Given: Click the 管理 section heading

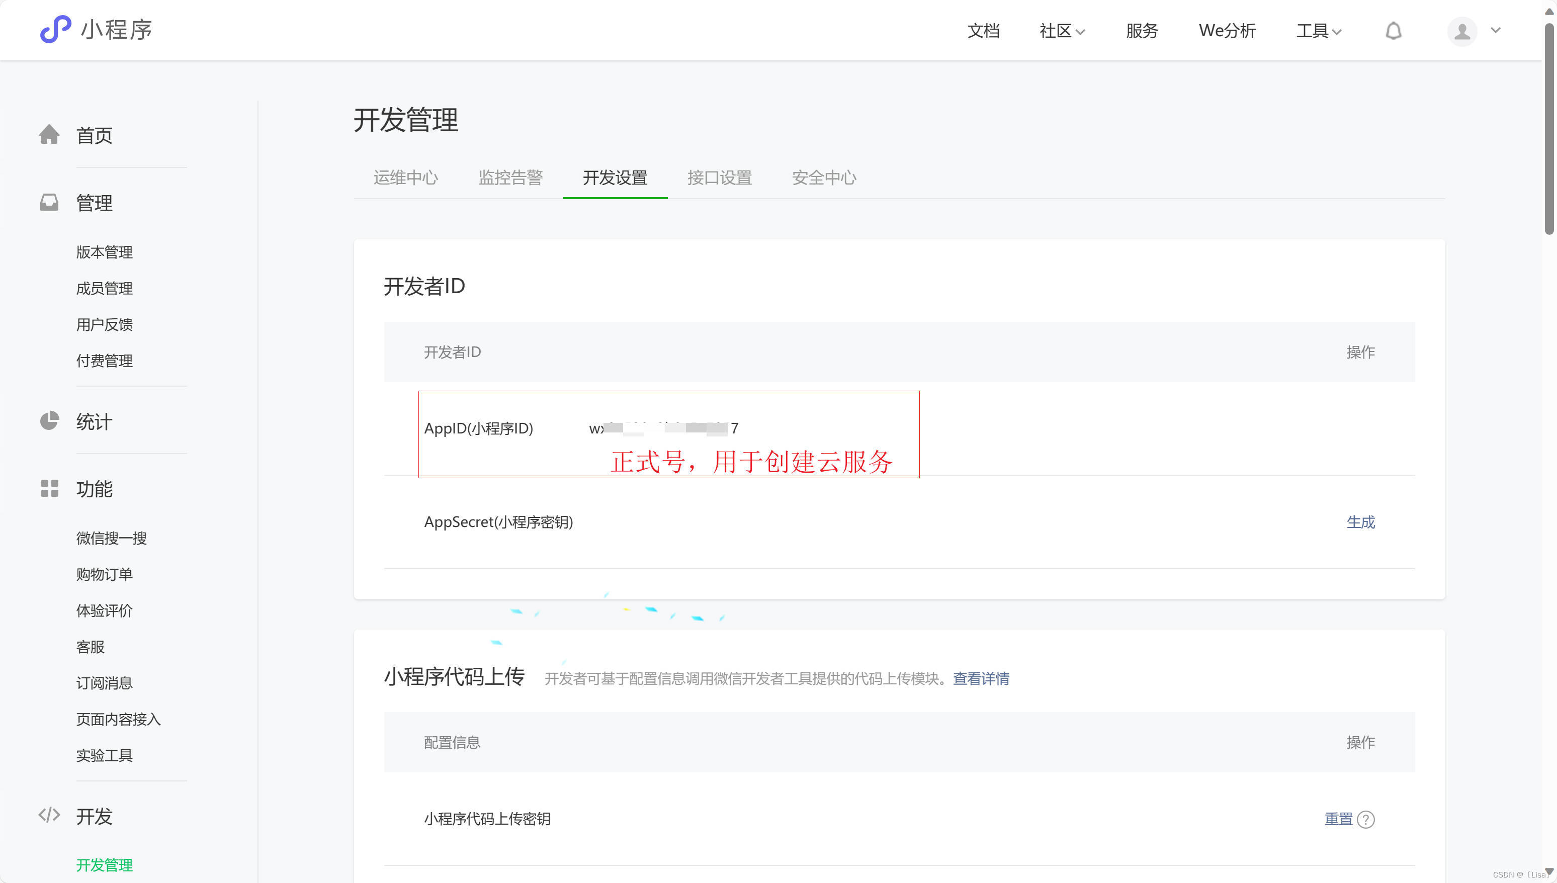Looking at the screenshot, I should tap(94, 203).
